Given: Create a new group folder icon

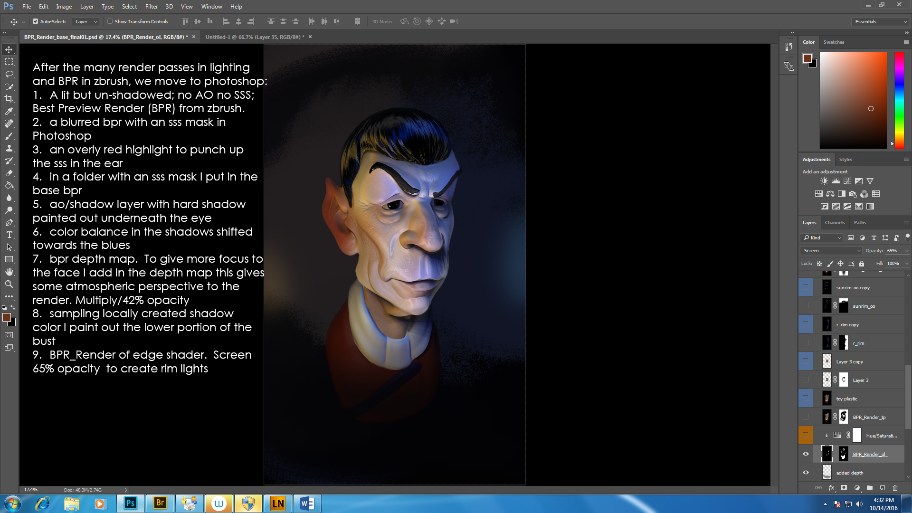Looking at the screenshot, I should 869,488.
